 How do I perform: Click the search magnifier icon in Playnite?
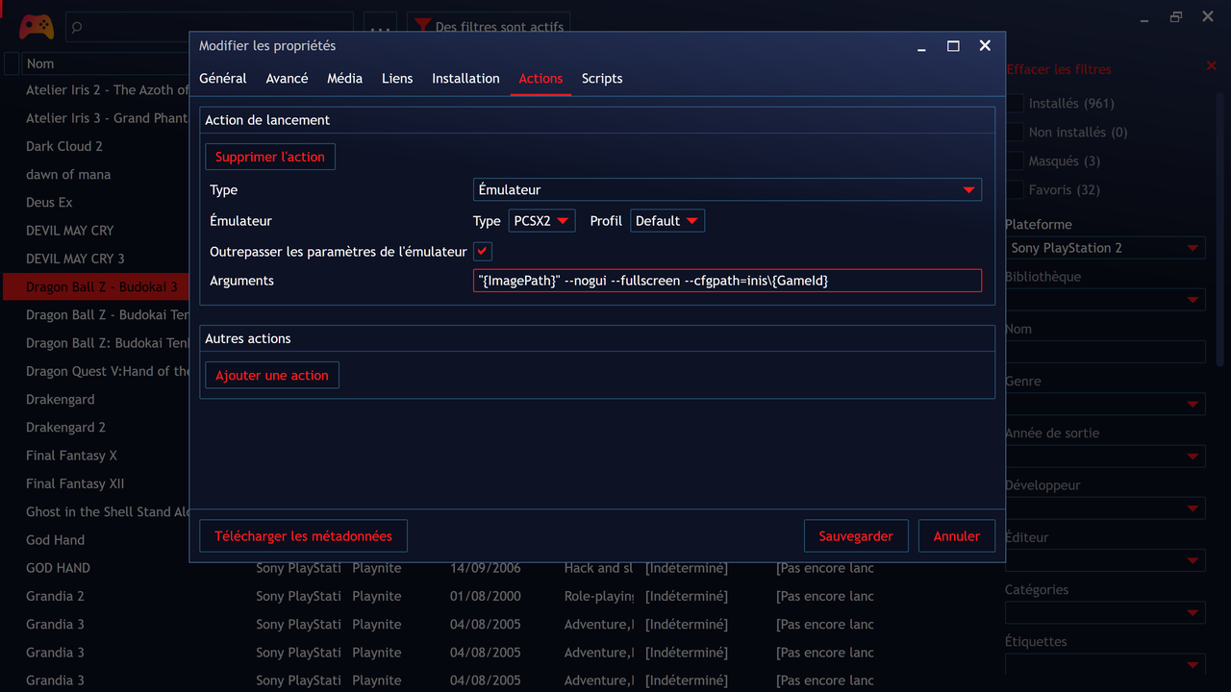pos(77,27)
